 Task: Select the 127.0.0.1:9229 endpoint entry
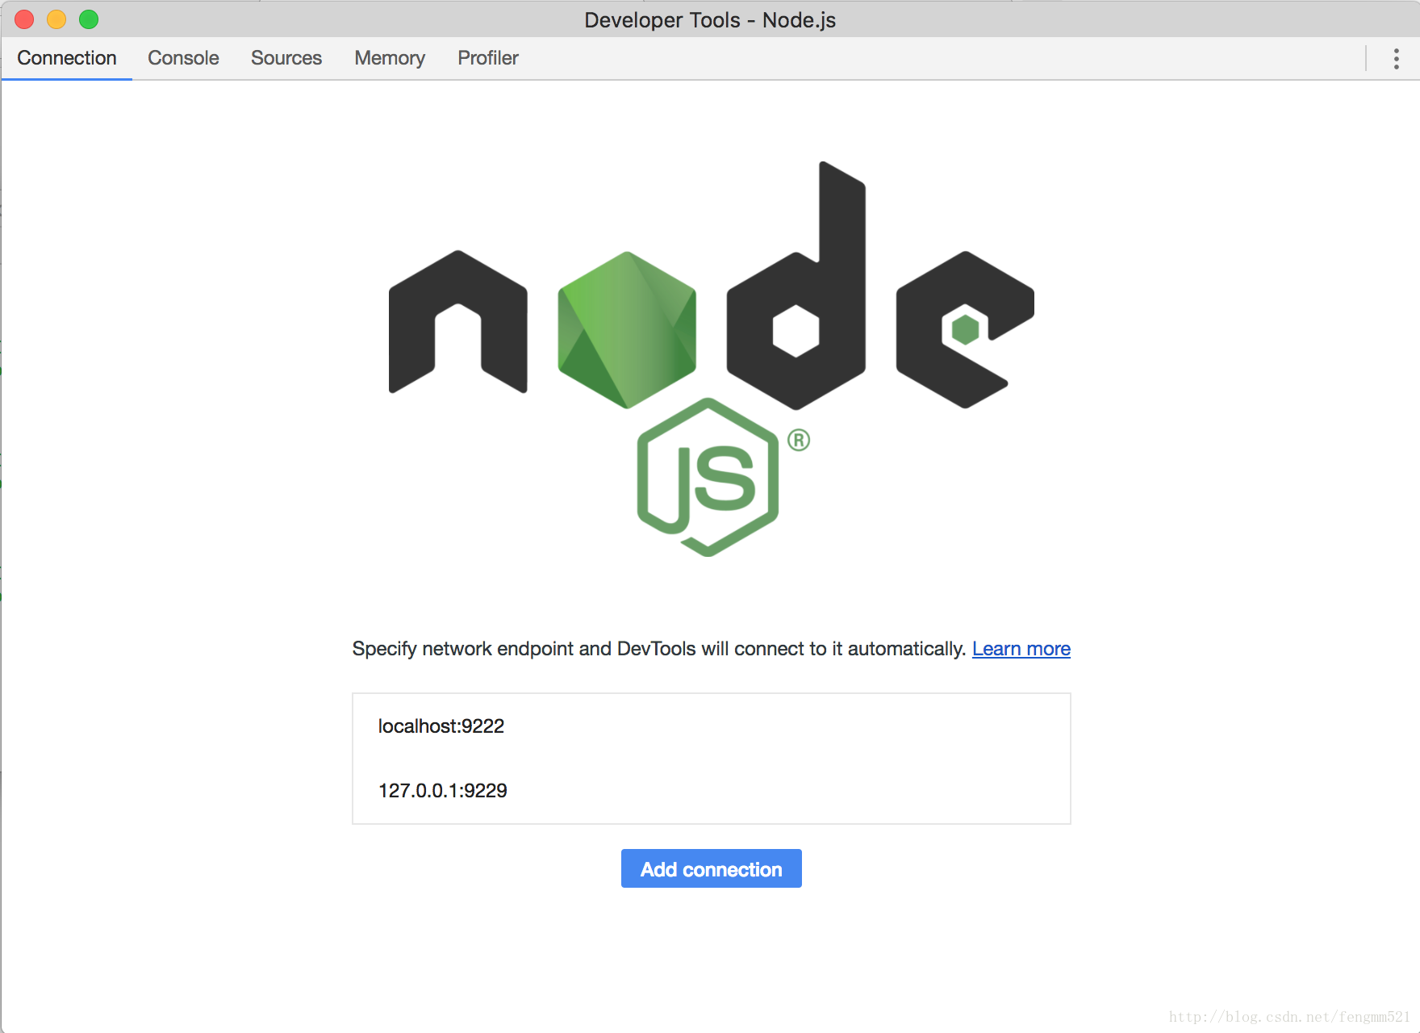711,791
